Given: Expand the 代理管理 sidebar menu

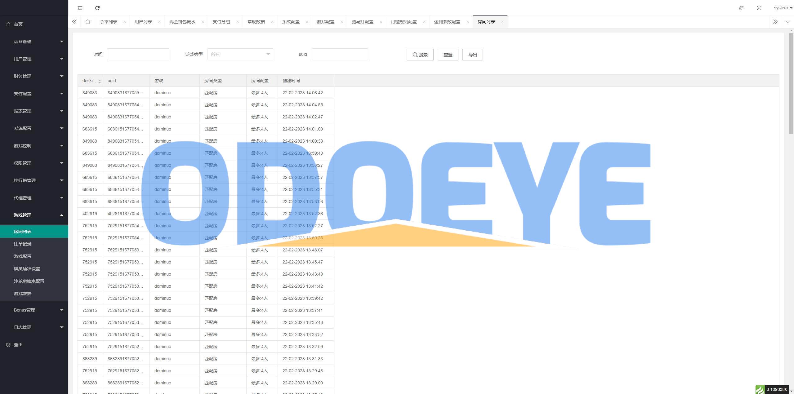Looking at the screenshot, I should (x=34, y=198).
